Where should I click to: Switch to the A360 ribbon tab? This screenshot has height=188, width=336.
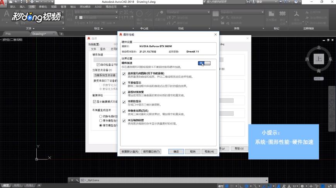point(98,7)
